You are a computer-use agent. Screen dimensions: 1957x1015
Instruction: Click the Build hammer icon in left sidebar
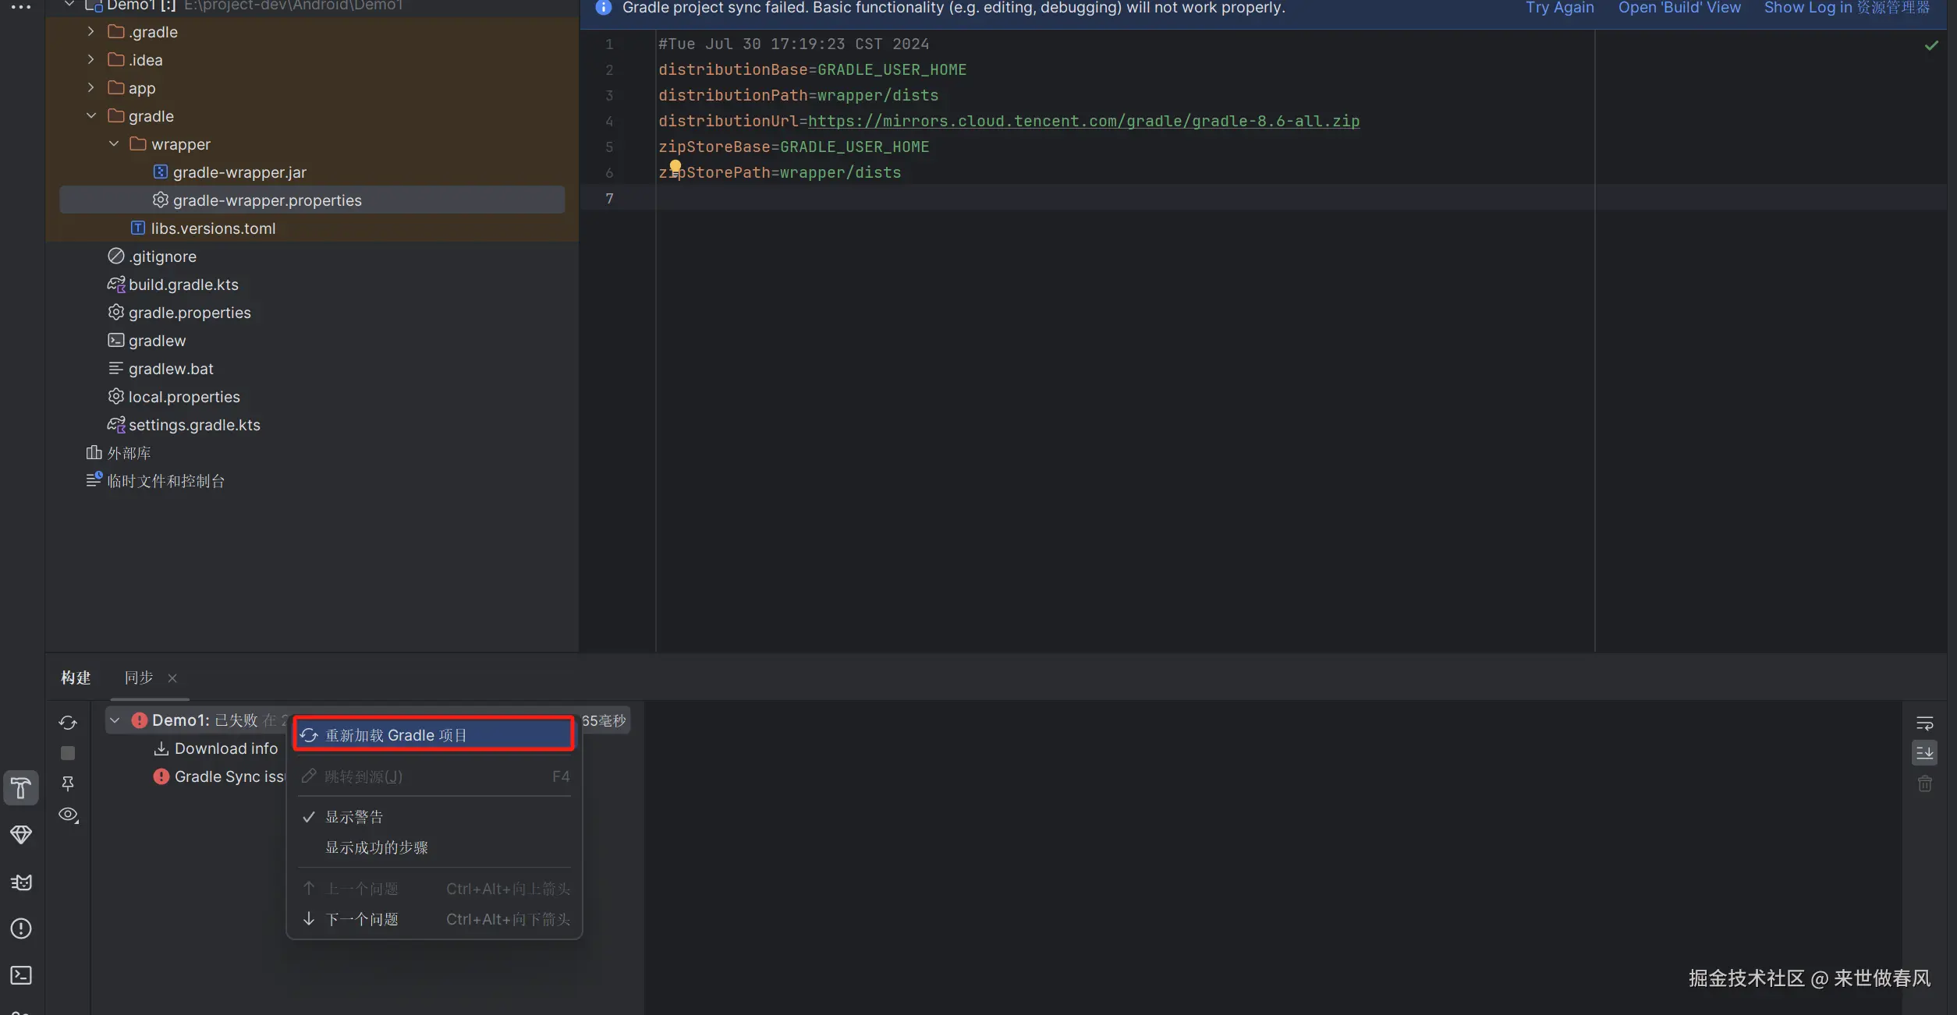pos(21,788)
